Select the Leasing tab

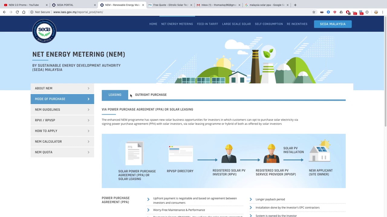coord(115,95)
